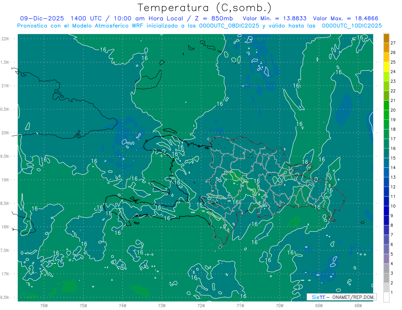Click the "22N" latitude label
Viewport: 402px width, 310px height.
pos(5,39)
